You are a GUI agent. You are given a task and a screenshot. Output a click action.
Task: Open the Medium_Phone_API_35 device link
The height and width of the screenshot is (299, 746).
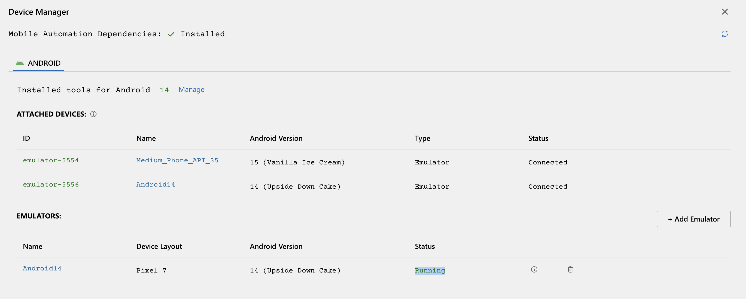pyautogui.click(x=177, y=160)
